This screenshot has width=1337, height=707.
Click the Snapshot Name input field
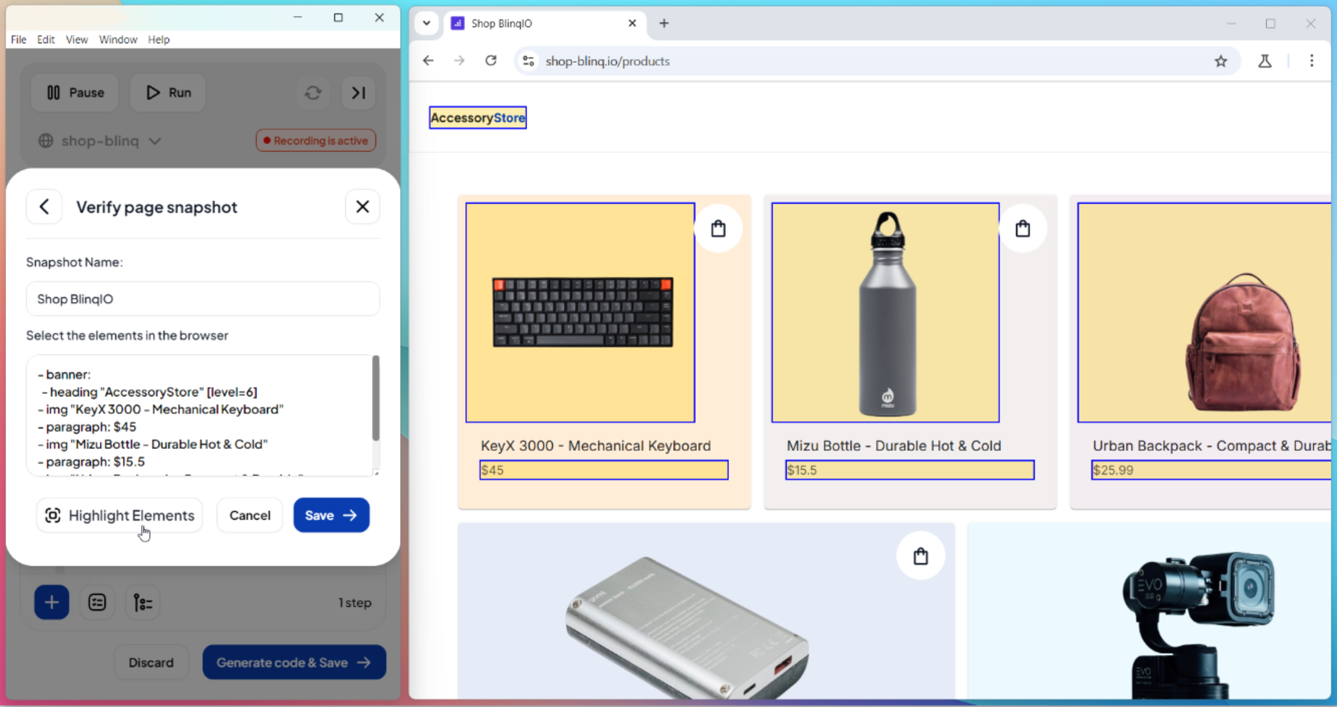point(202,299)
